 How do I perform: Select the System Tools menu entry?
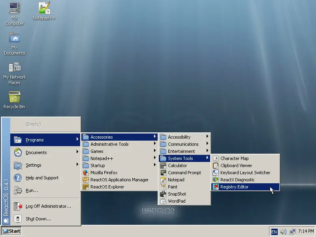coord(184,158)
